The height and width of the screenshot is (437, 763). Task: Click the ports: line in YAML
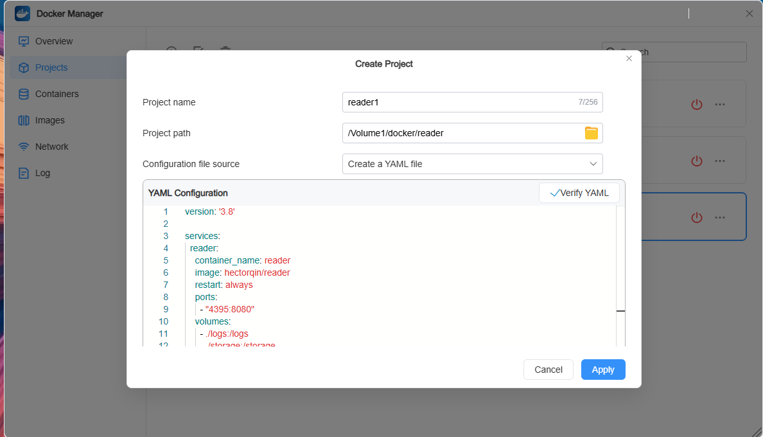[x=206, y=298]
